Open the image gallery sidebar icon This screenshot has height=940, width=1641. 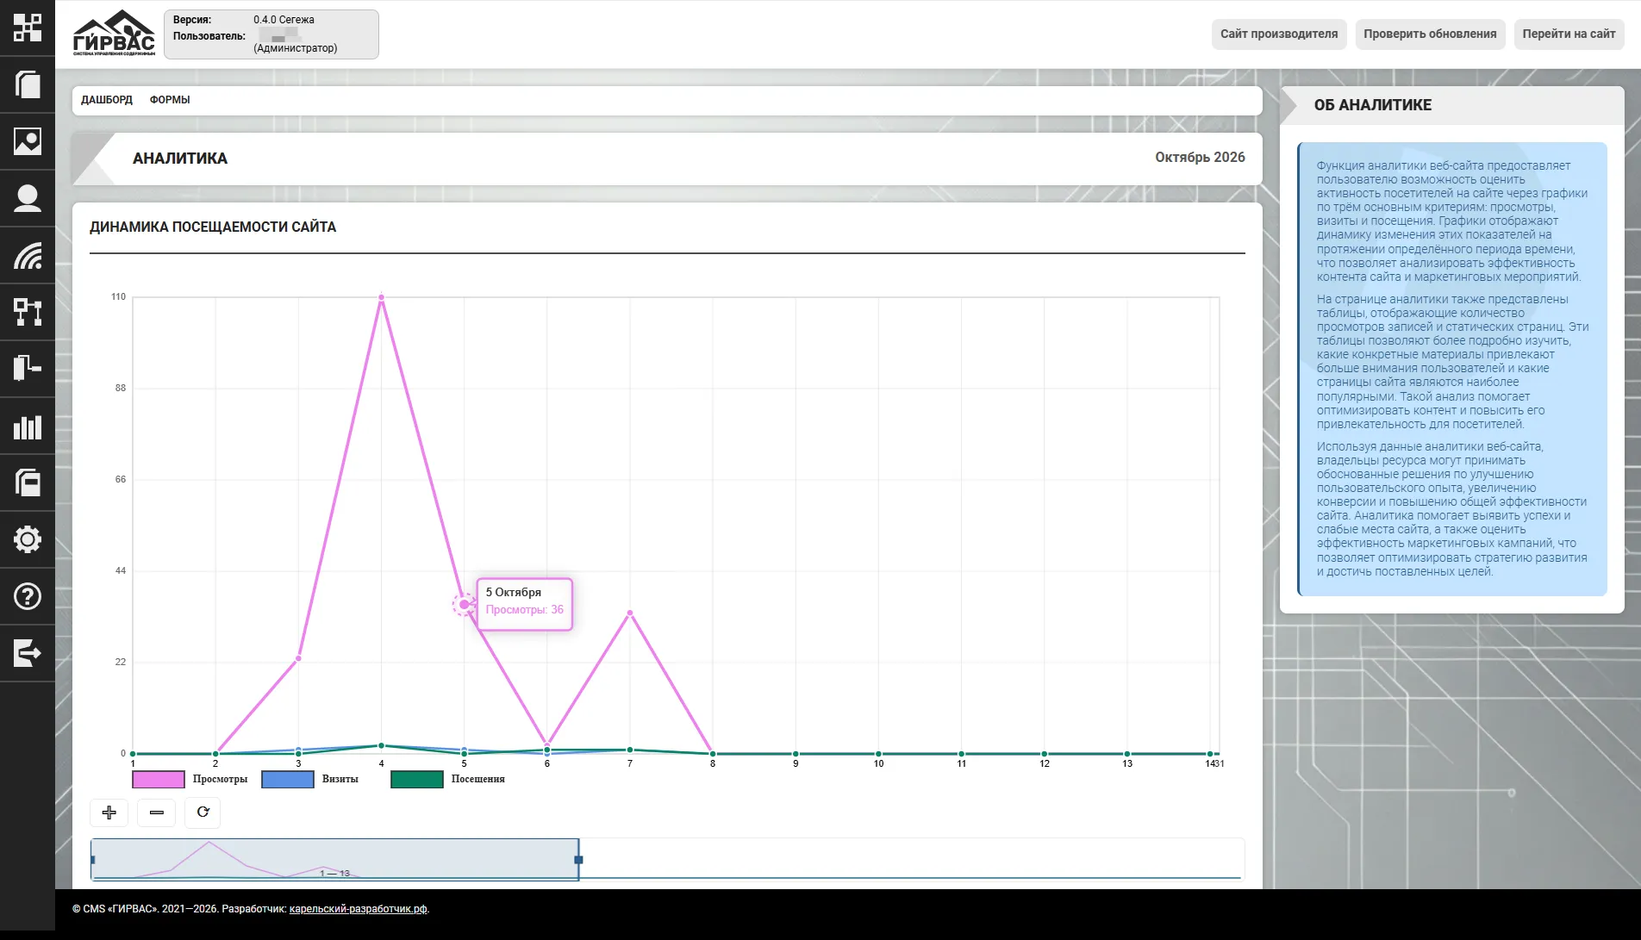(x=28, y=141)
